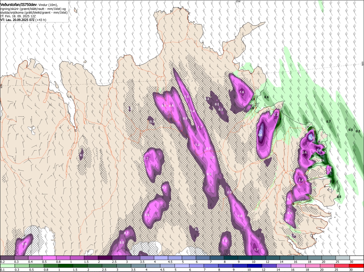This screenshot has height=272, width=364.
Task: Click the darkest green rain swatch at 1
Action: [x=66, y=265]
